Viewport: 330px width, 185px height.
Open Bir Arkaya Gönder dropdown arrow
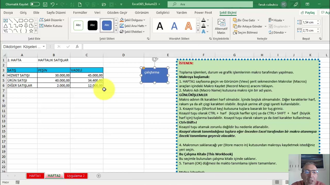tap(265, 26)
